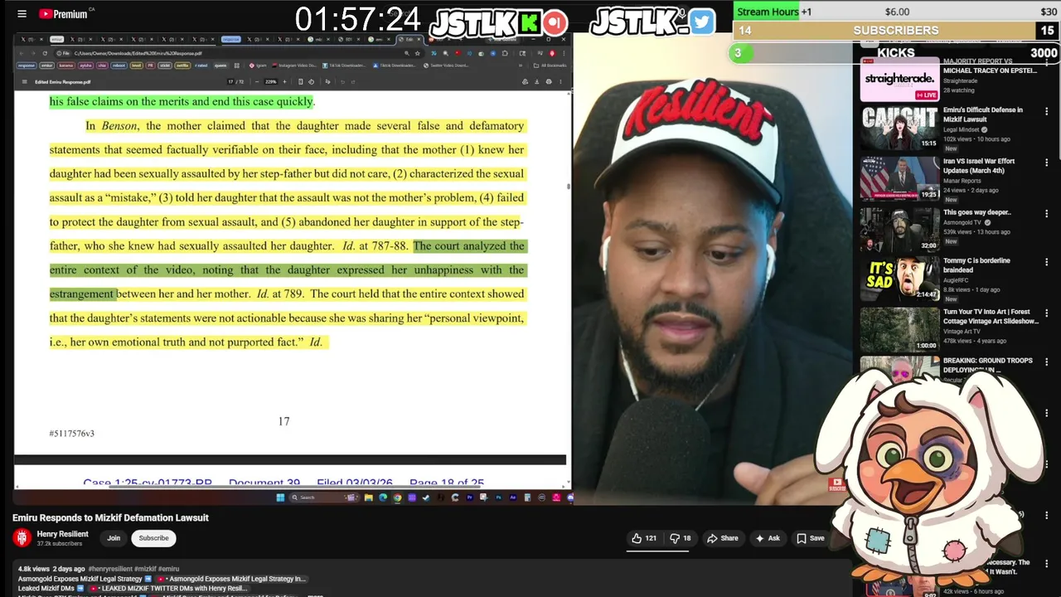Fit PDF to page icon
1061x597 pixels.
[x=300, y=81]
